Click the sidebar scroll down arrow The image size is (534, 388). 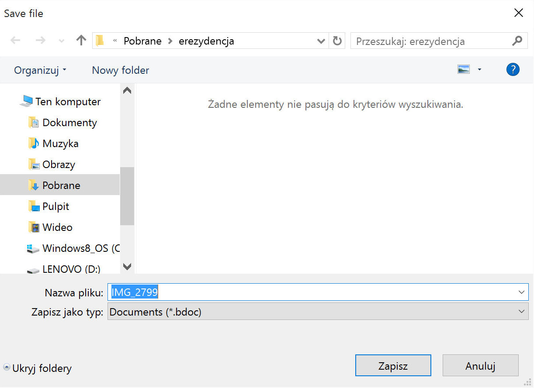tap(127, 266)
